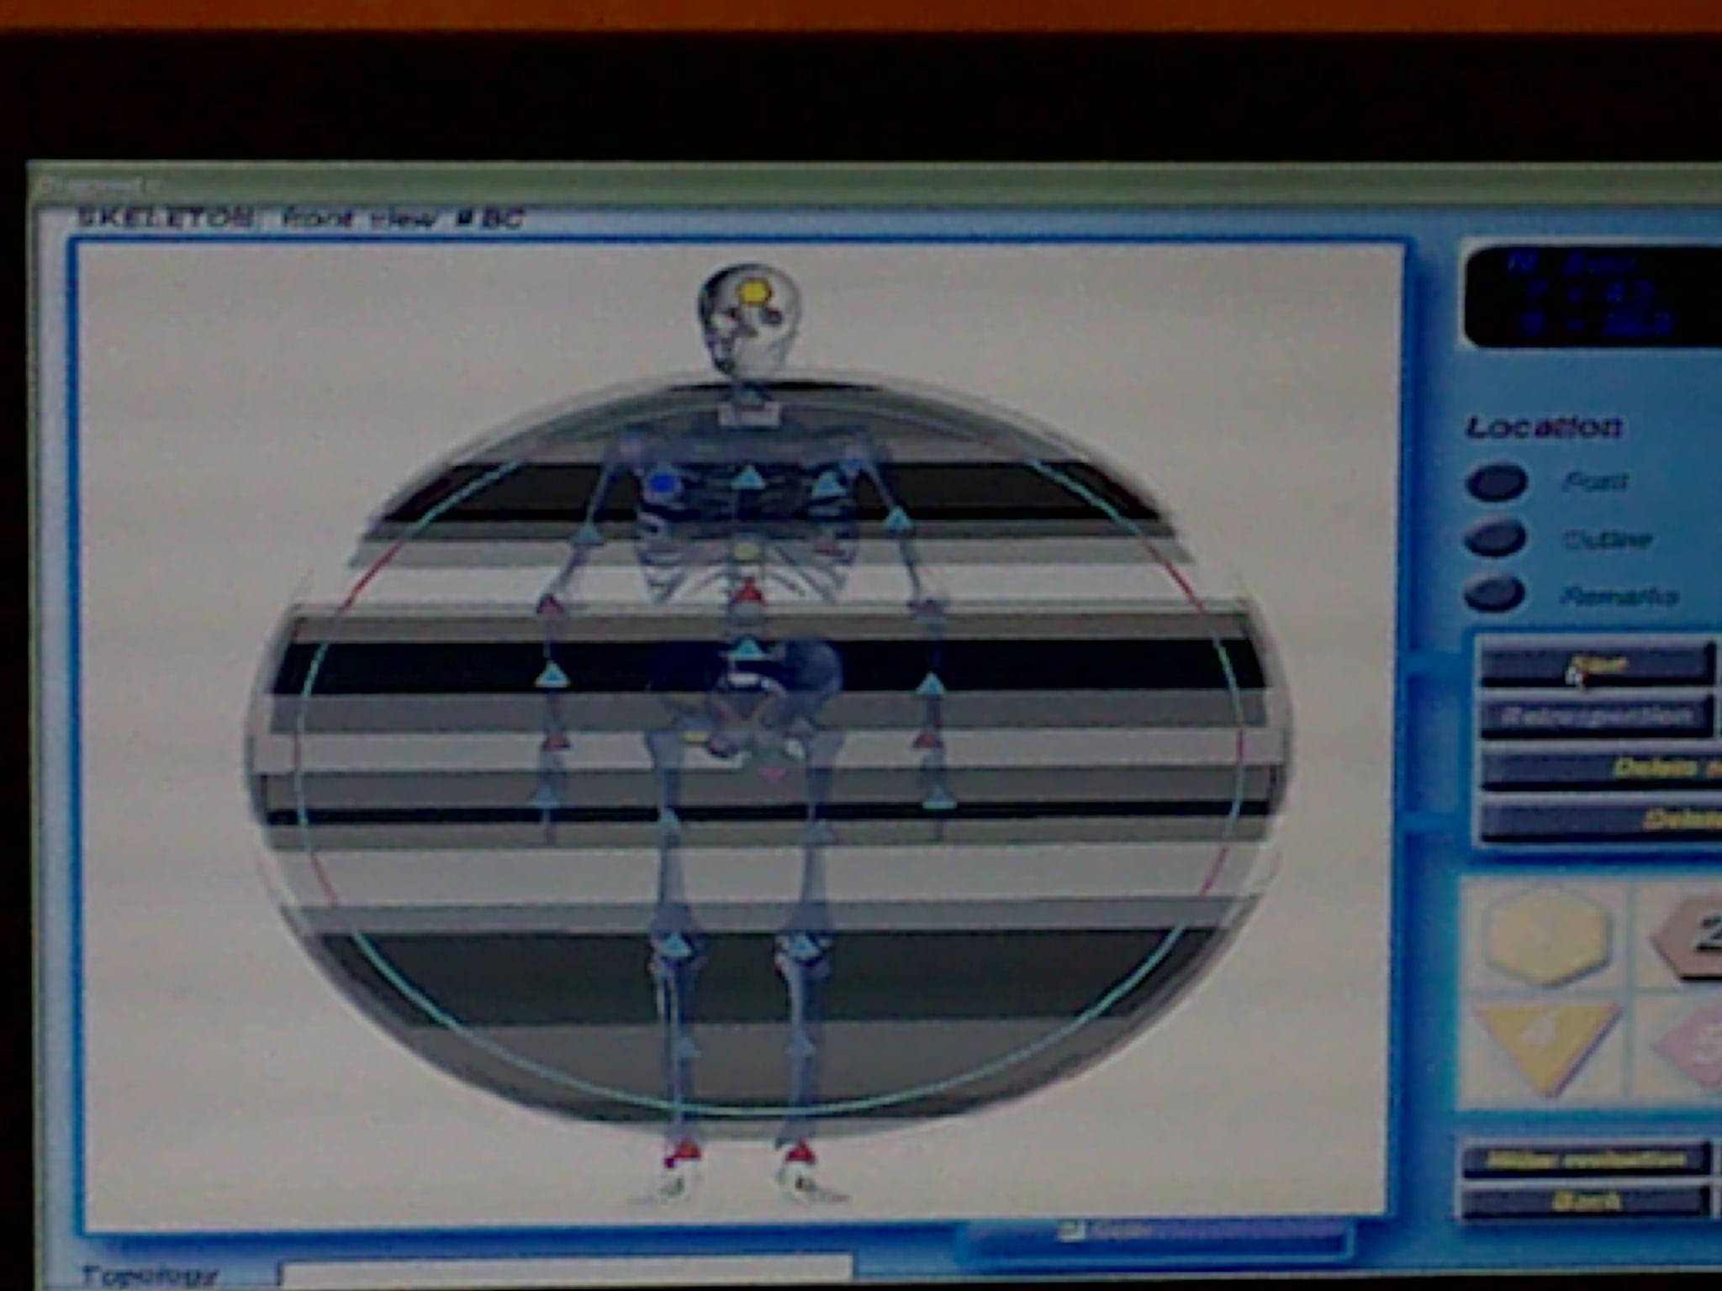Open the Retrospection button

coord(1597,717)
